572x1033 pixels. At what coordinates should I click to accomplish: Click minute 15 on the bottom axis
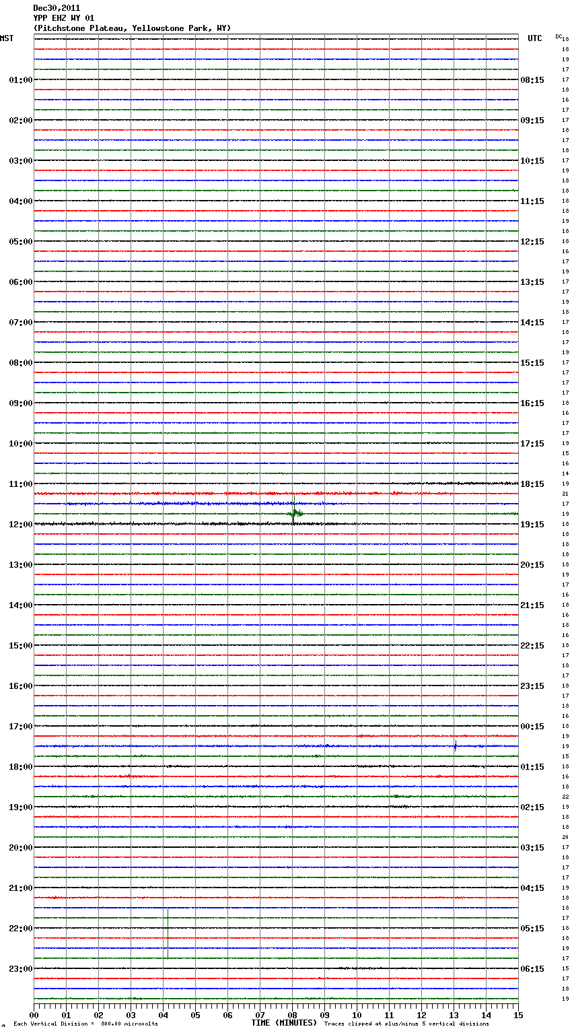point(518,1015)
